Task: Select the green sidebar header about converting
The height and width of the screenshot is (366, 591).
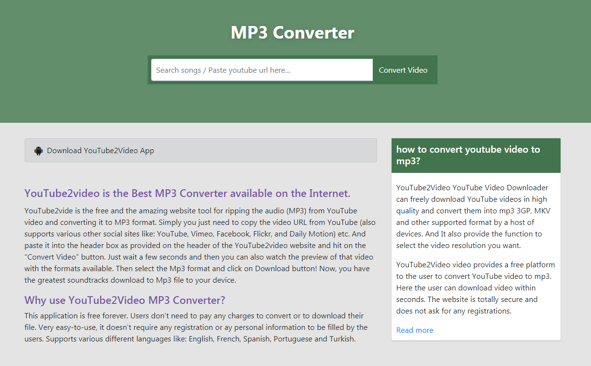Action: [476, 155]
